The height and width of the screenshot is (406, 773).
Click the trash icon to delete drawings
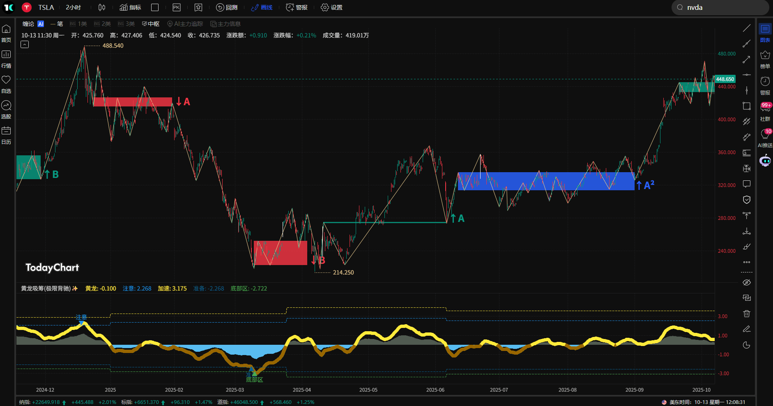click(x=746, y=314)
